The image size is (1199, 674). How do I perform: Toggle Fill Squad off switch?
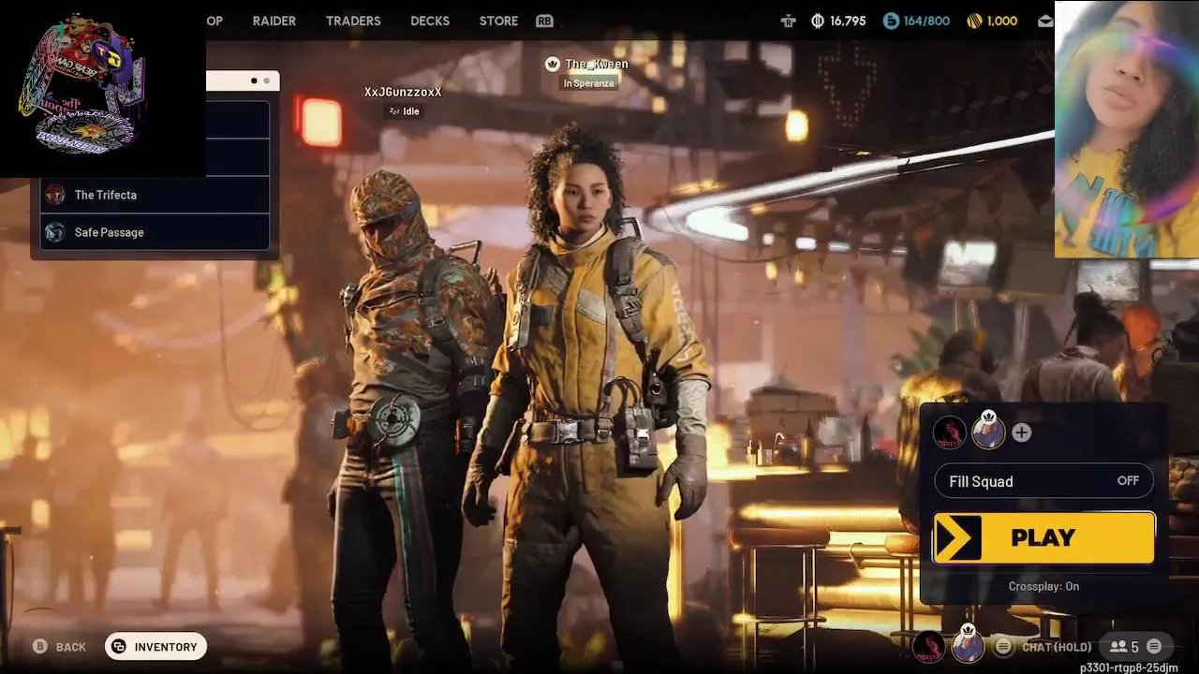click(x=1044, y=481)
